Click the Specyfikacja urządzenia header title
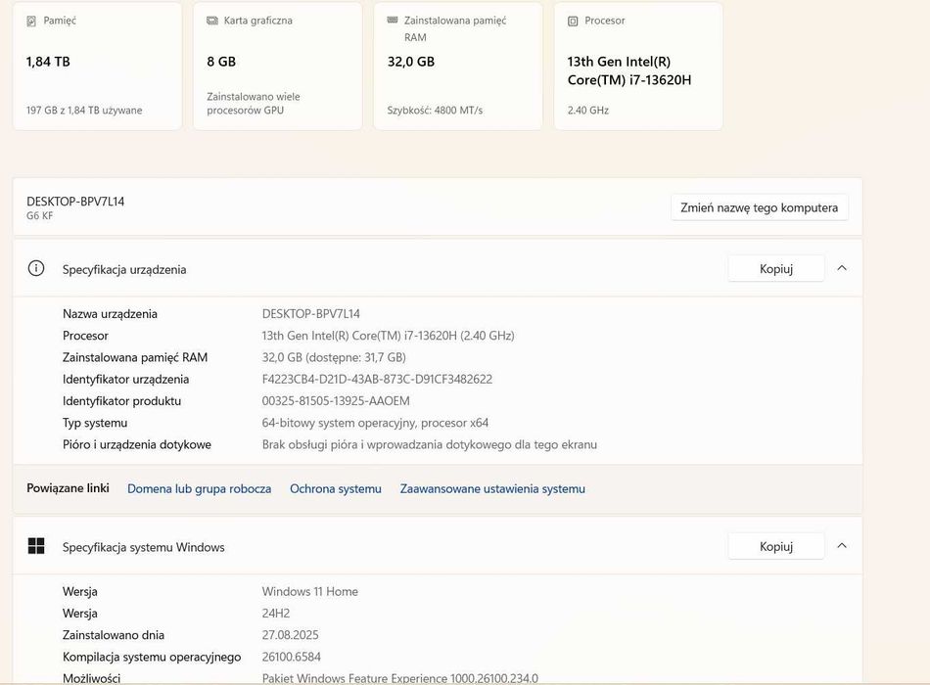The image size is (930, 685). tap(124, 269)
